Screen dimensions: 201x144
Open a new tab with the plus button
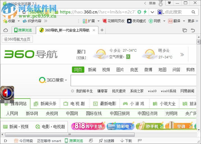click(x=102, y=30)
